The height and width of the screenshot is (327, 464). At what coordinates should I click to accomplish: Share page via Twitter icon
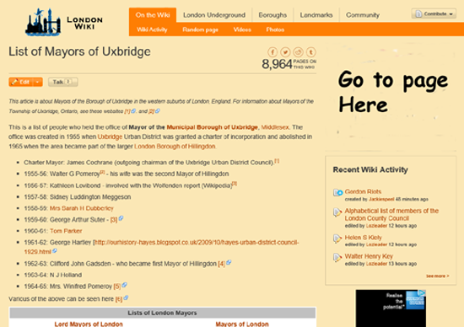coord(285,52)
